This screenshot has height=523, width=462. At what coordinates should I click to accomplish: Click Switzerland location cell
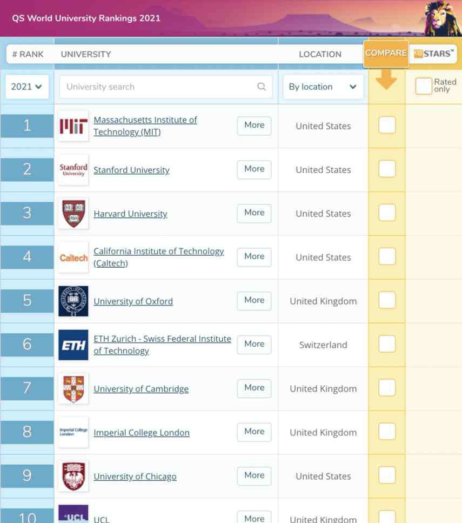pos(323,345)
